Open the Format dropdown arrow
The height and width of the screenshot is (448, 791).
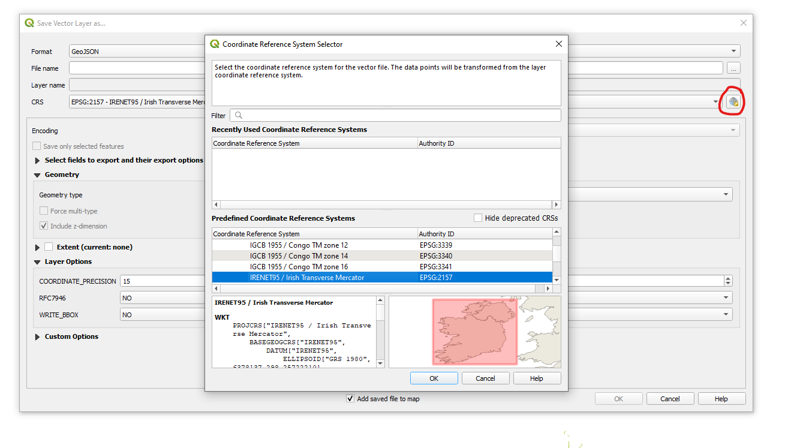(733, 52)
